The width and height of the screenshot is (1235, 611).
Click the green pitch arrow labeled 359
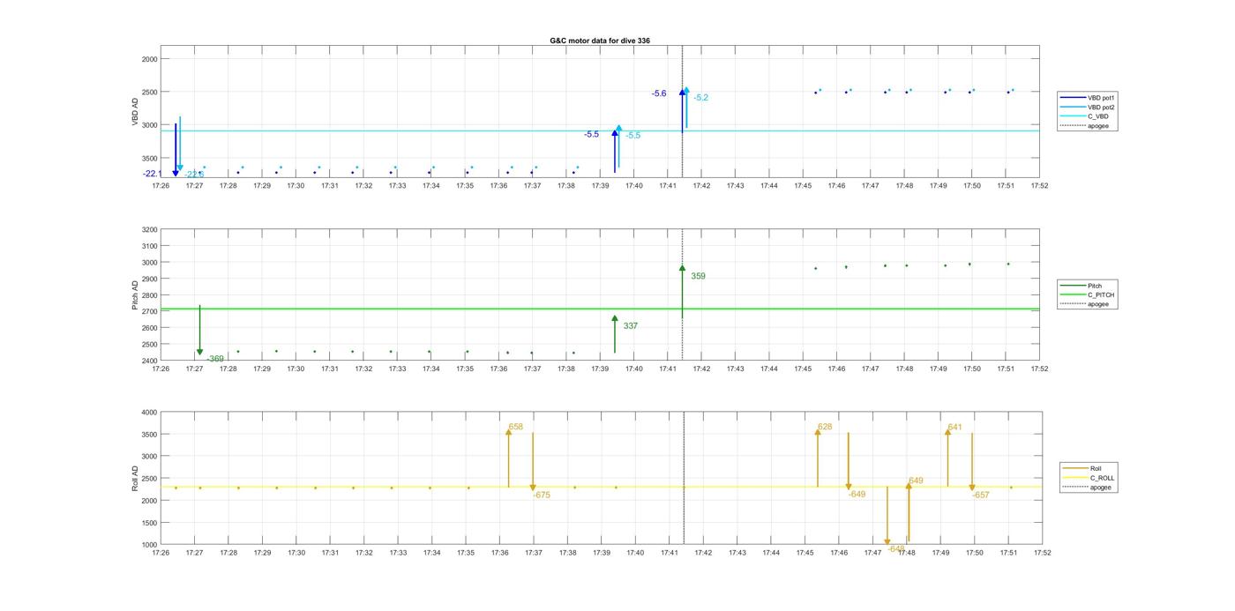pos(682,291)
